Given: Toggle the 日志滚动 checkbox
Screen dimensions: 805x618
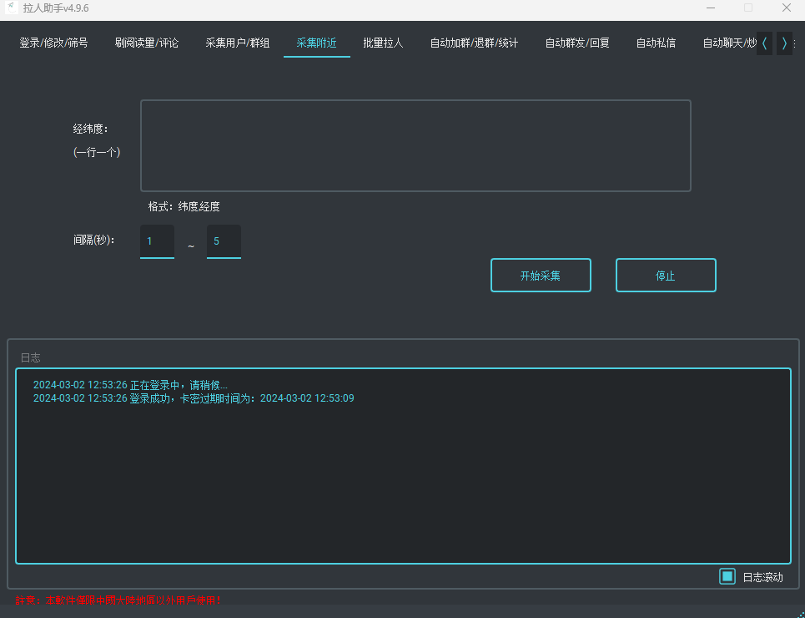Looking at the screenshot, I should [x=727, y=577].
